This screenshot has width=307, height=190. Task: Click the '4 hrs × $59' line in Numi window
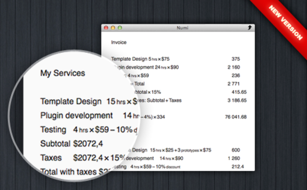[138, 75]
